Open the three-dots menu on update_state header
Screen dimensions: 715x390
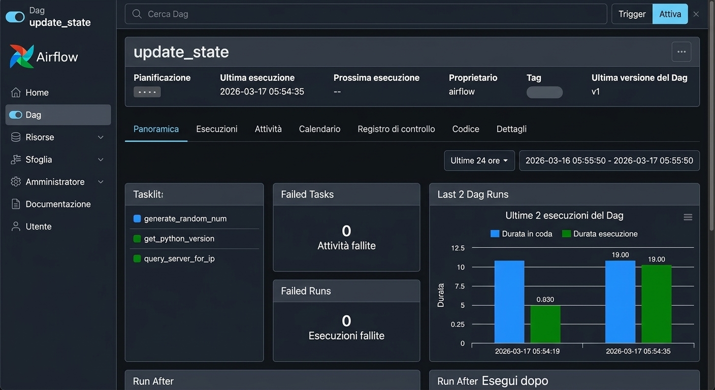pyautogui.click(x=681, y=52)
